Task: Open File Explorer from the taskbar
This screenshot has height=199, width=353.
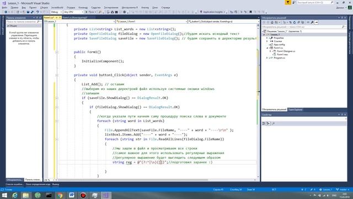Action: (x=26, y=195)
